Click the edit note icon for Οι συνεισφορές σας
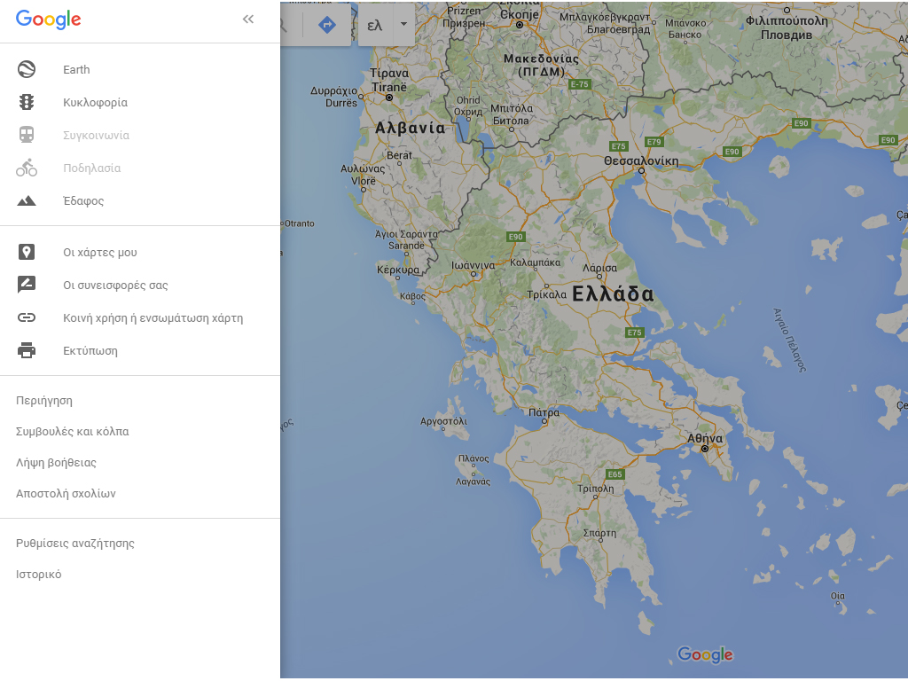This screenshot has height=681, width=908. 27,285
